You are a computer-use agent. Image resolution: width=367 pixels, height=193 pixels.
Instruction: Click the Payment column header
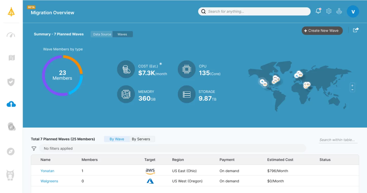[227, 160]
